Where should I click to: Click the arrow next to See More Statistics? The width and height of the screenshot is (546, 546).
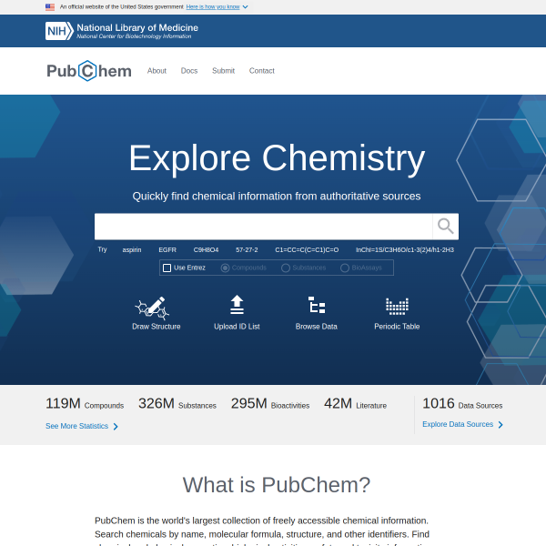pyautogui.click(x=116, y=427)
